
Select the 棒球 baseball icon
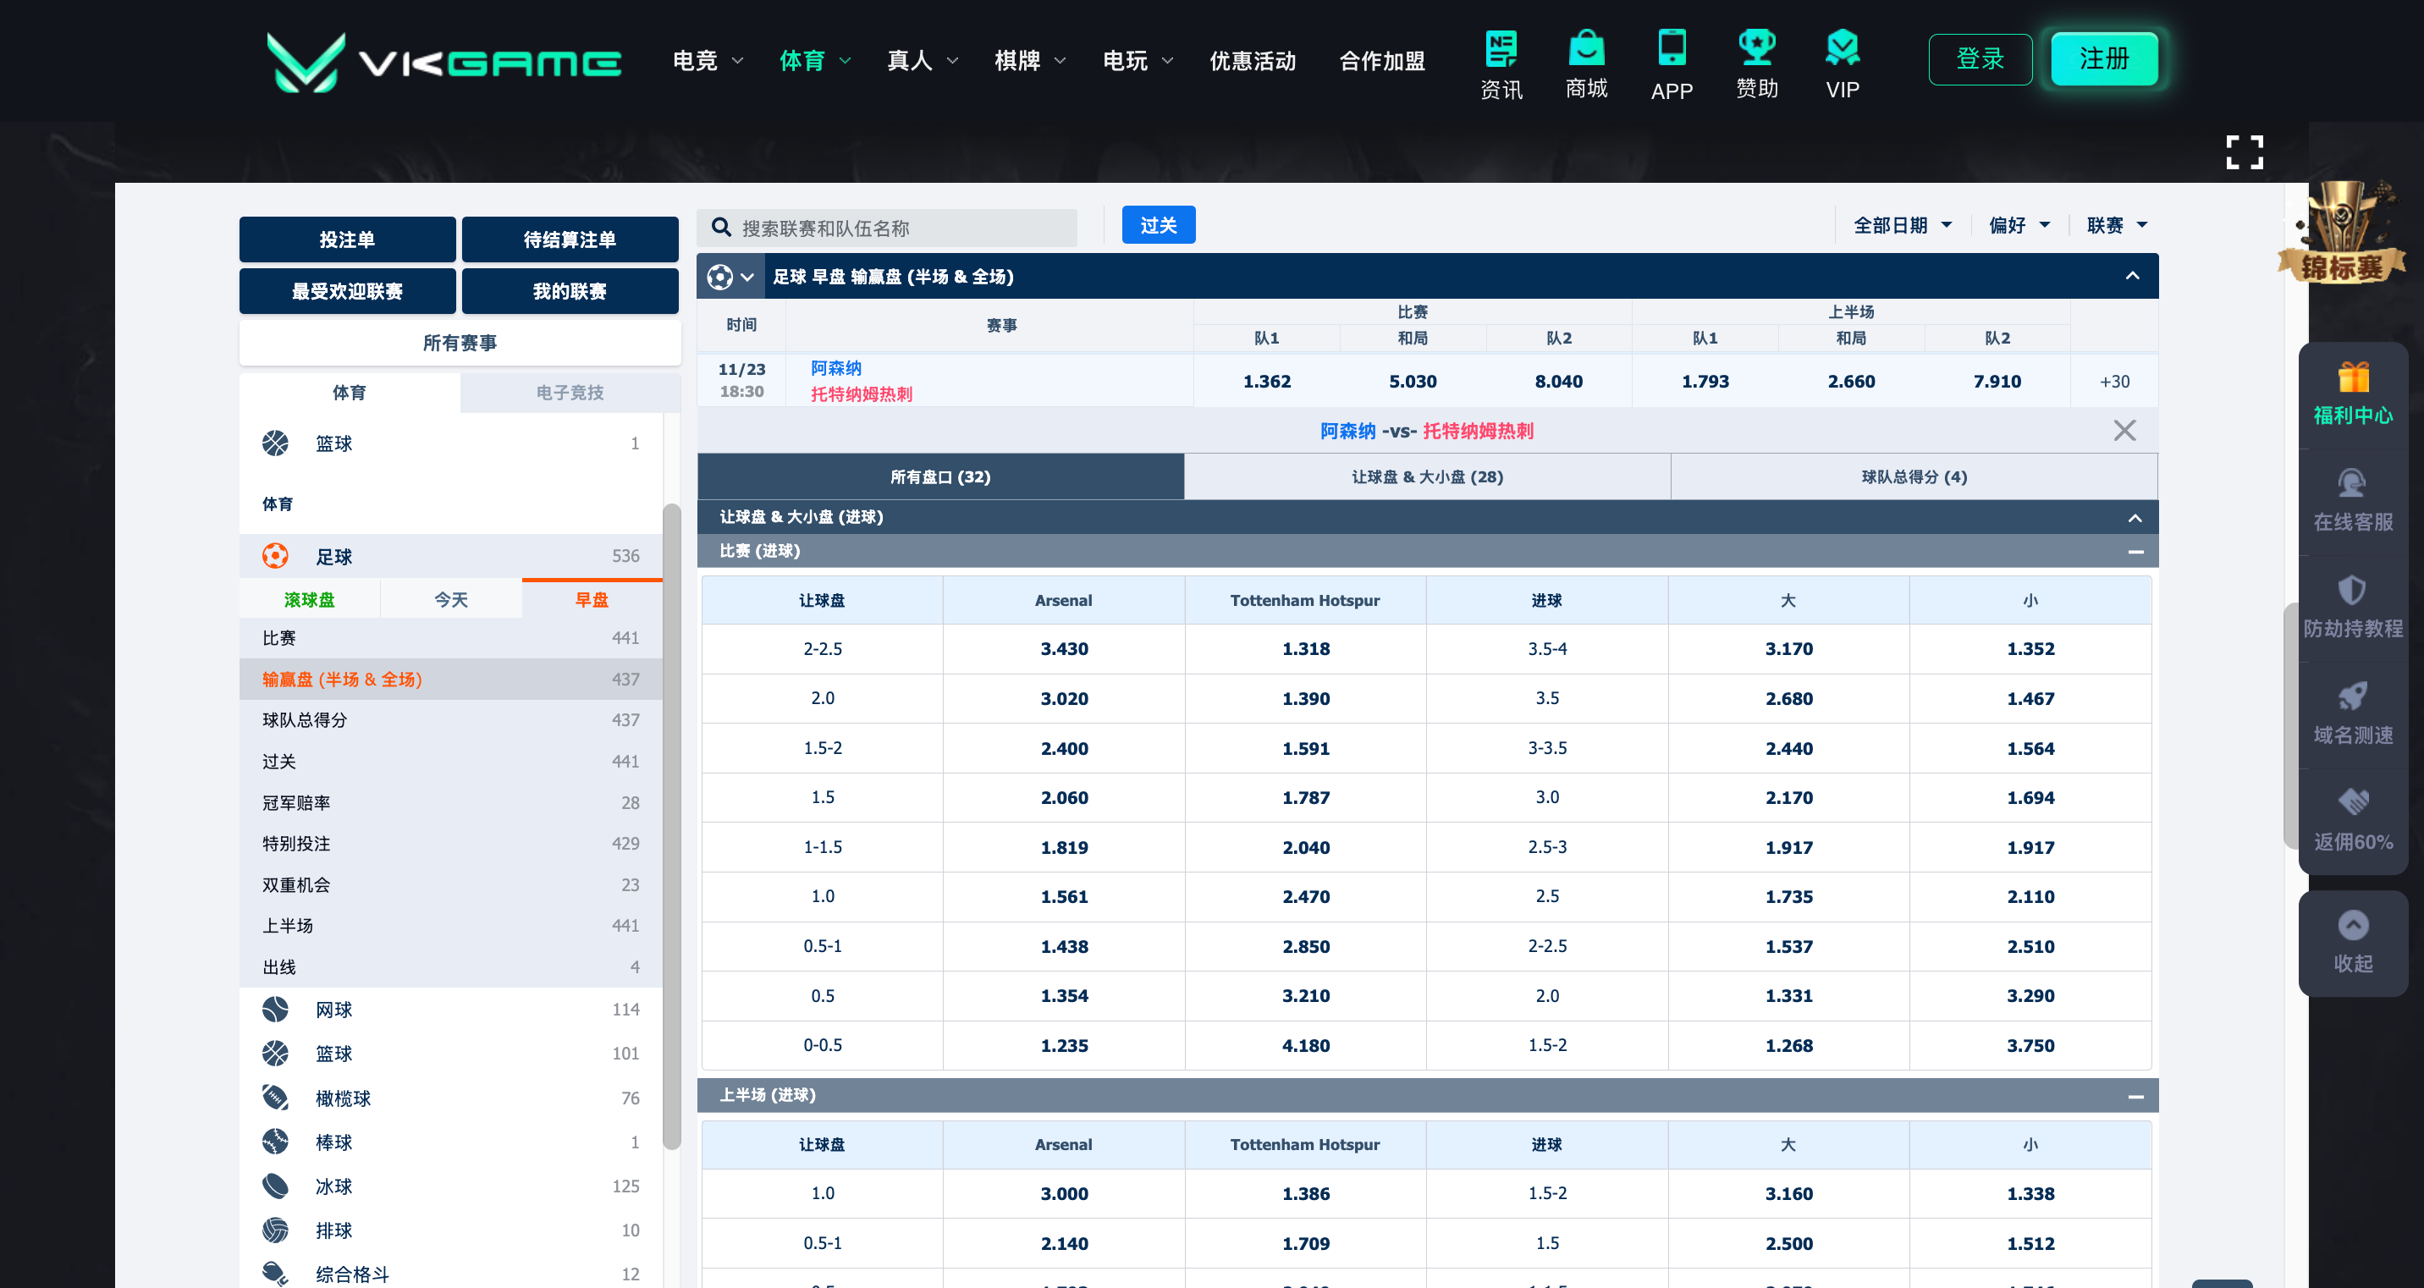275,1142
